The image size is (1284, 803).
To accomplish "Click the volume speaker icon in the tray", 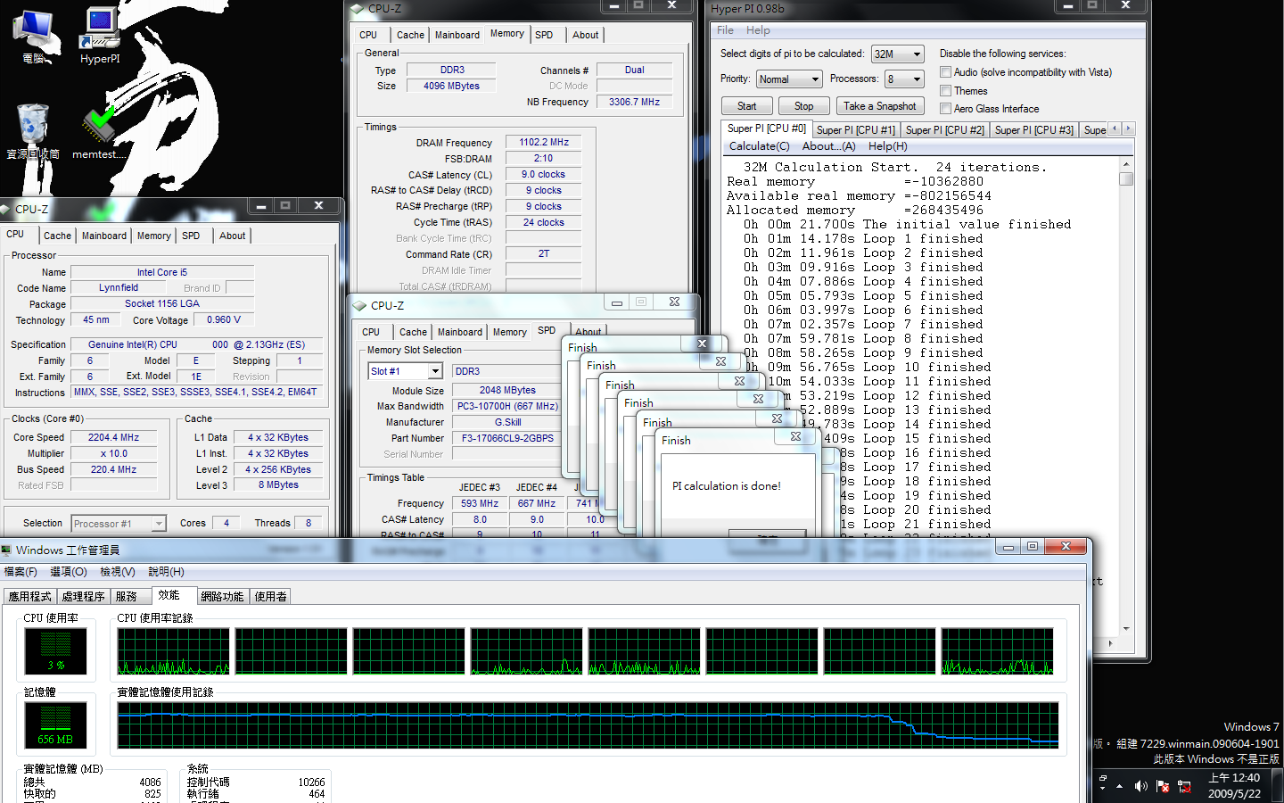I will [x=1140, y=786].
